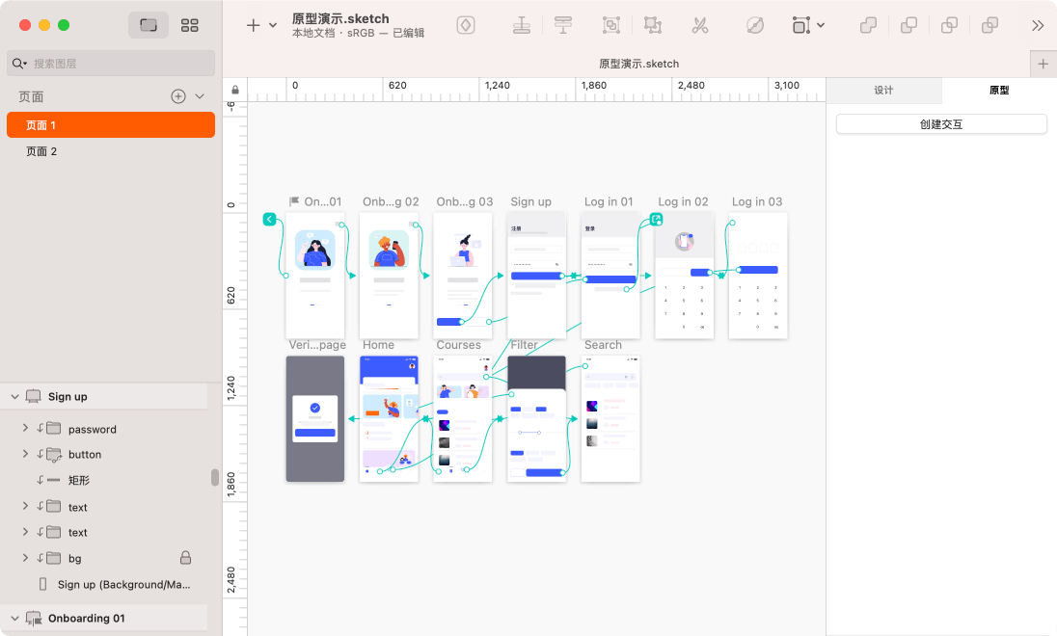Click the green hotspot icon on Log in 02

656,219
